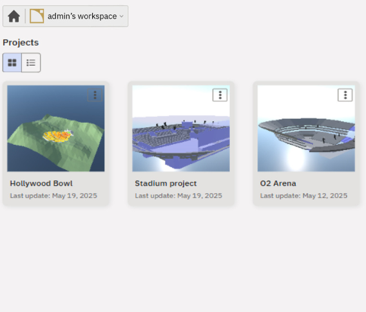Open the Stadium project thumbnail
The image size is (366, 312).
[x=181, y=129]
